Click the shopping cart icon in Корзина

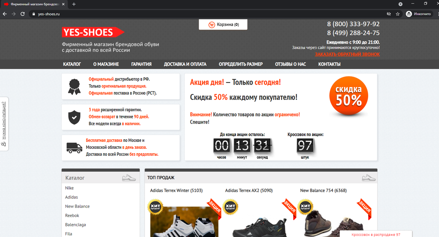tap(211, 25)
